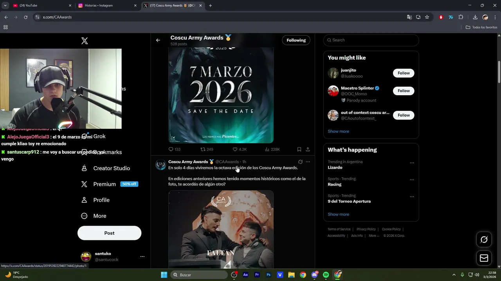Open After Effects from taskbar
Image resolution: width=501 pixels, height=281 pixels.
[245, 275]
